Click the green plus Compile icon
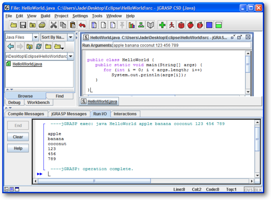 tap(162, 25)
